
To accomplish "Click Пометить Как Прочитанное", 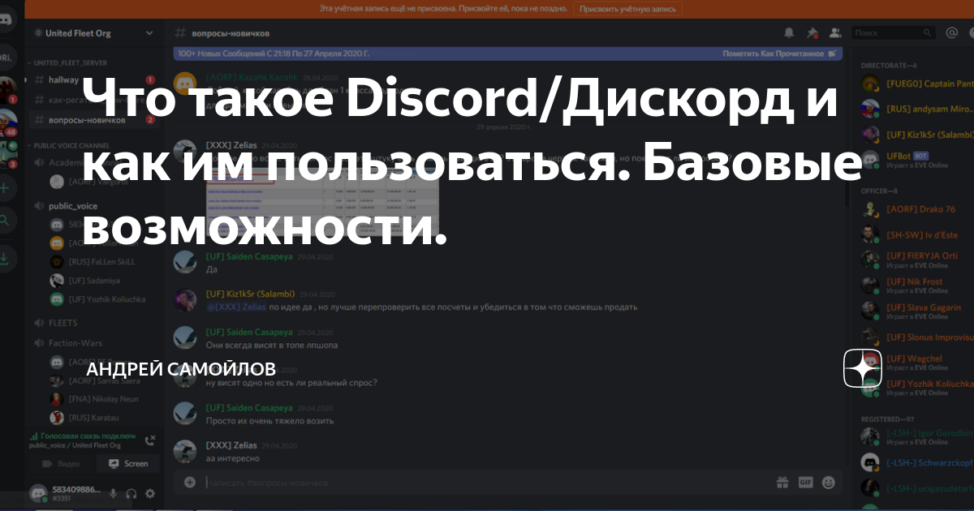I will point(779,54).
